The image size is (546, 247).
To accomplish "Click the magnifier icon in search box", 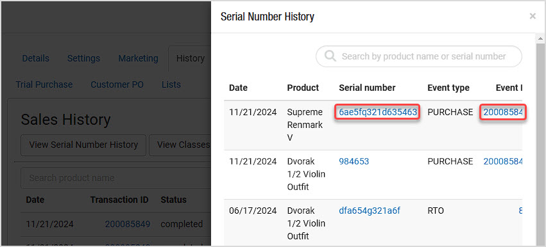I will 330,56.
